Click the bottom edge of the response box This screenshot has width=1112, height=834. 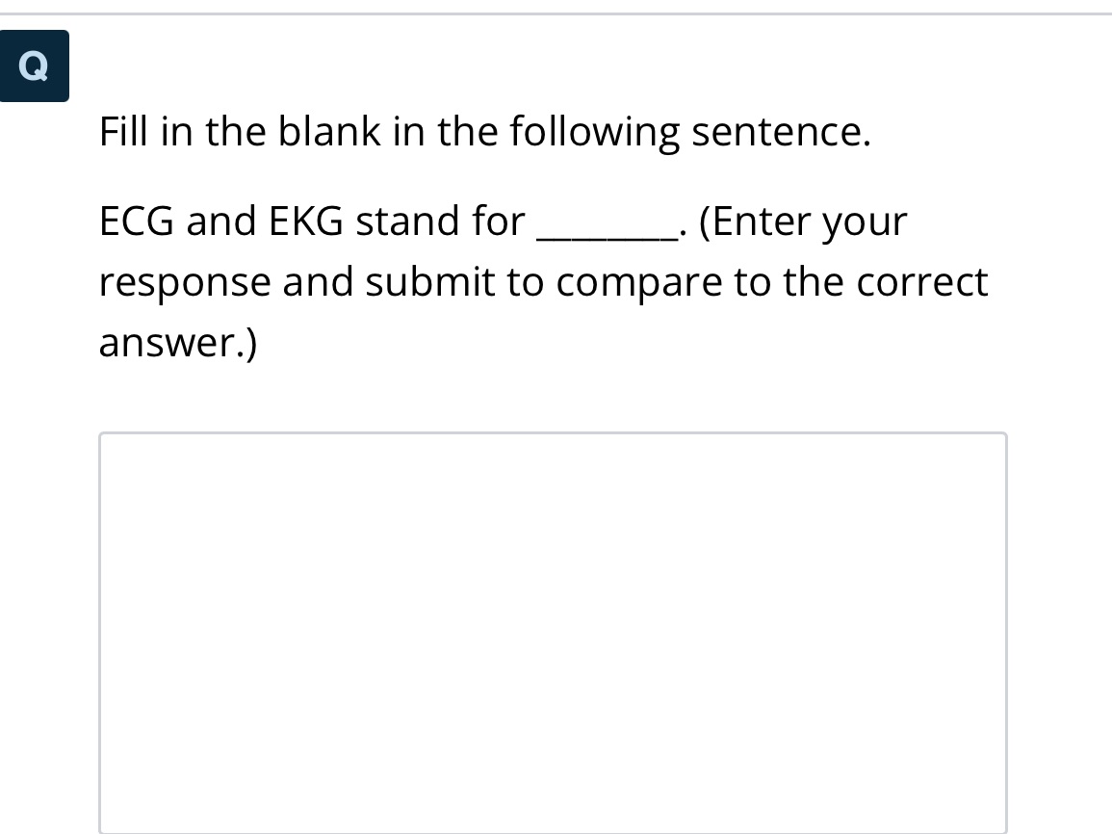click(x=553, y=832)
